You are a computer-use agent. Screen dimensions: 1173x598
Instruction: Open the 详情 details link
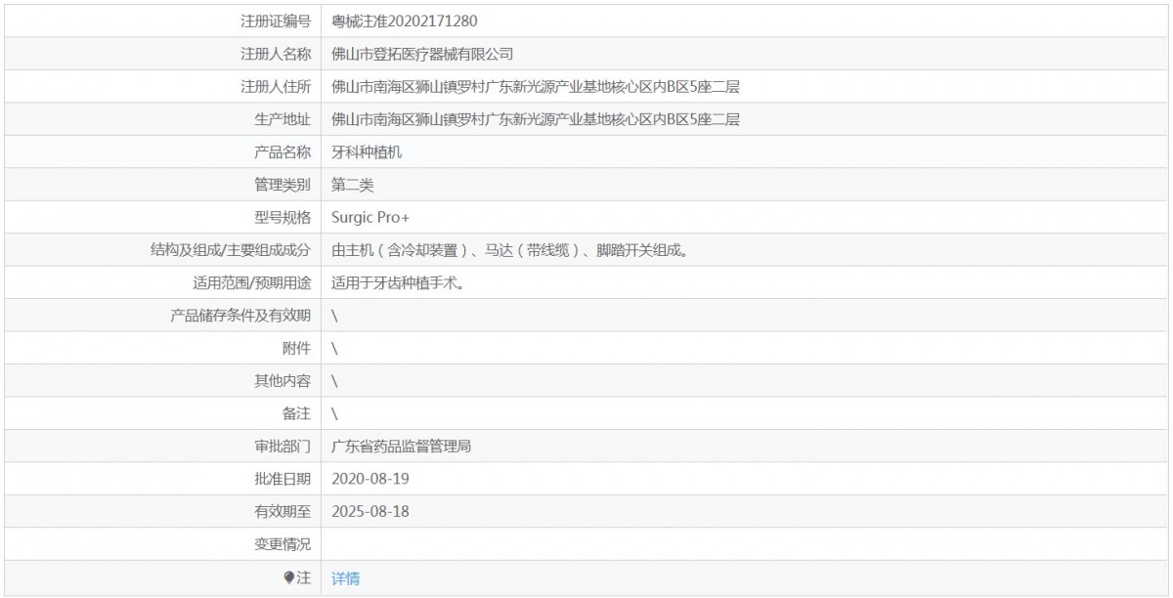(x=346, y=578)
